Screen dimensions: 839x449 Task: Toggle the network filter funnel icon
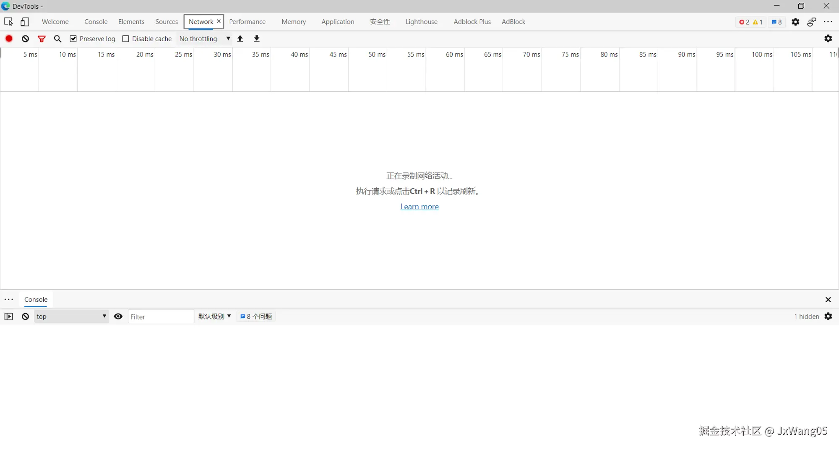(x=42, y=39)
